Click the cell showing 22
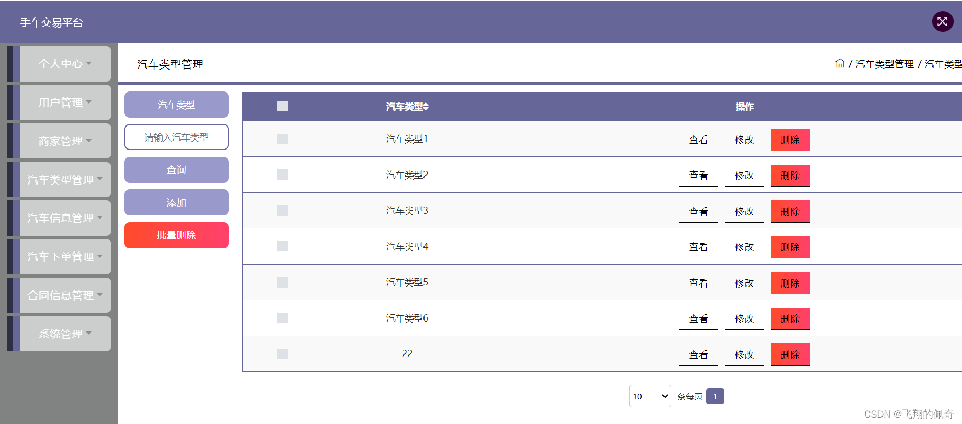The width and height of the screenshot is (962, 424). point(407,354)
